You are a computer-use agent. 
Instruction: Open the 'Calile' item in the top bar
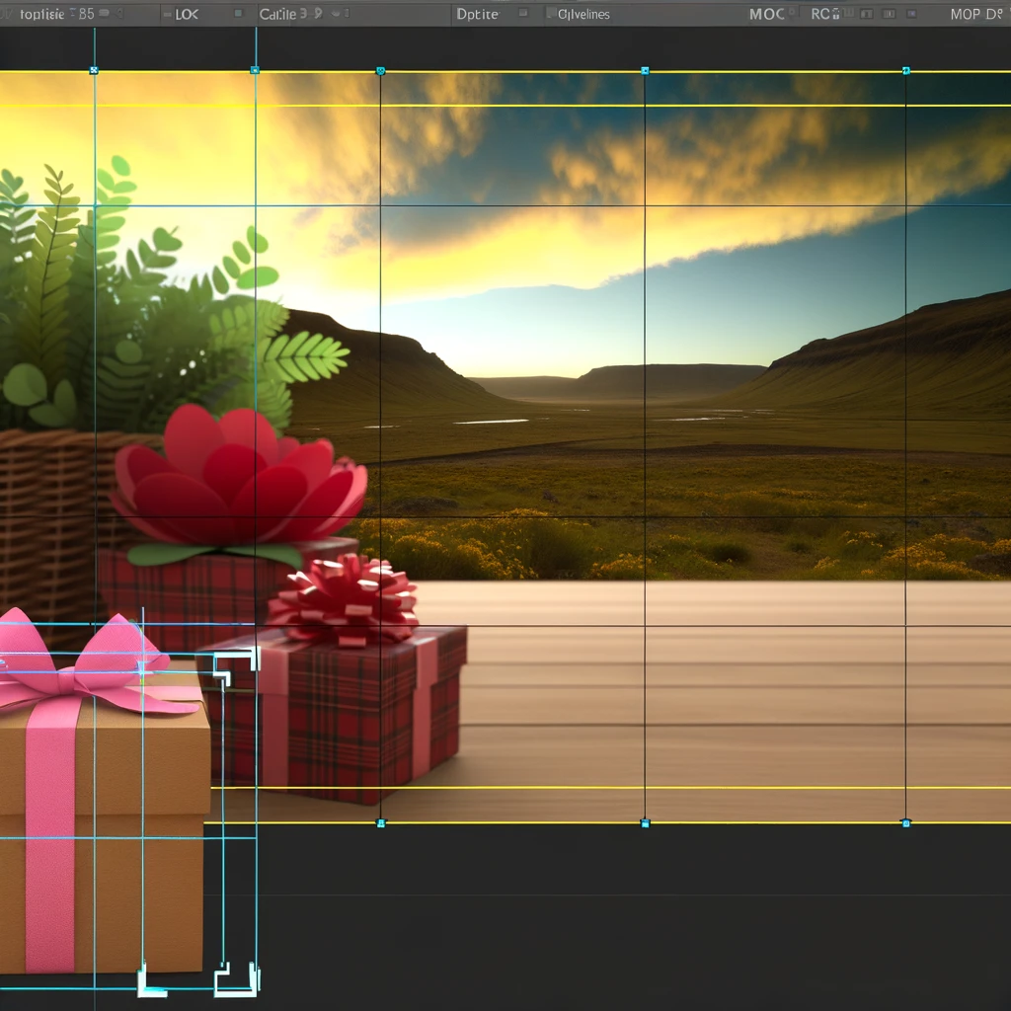point(277,14)
